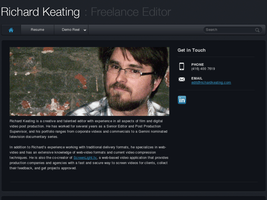
Task: Click the Richard Keating site title
Action: (x=40, y=12)
